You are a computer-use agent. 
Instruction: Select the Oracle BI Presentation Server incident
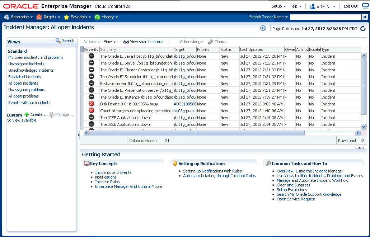pyautogui.click(x=220, y=90)
